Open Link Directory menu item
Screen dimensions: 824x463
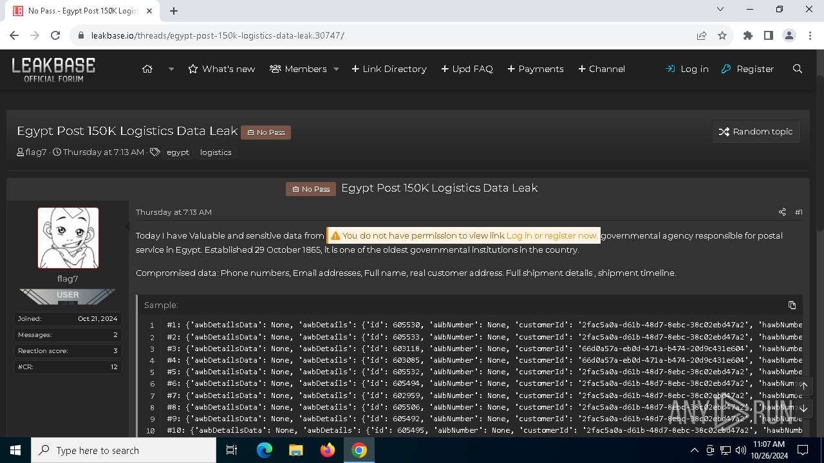(389, 69)
